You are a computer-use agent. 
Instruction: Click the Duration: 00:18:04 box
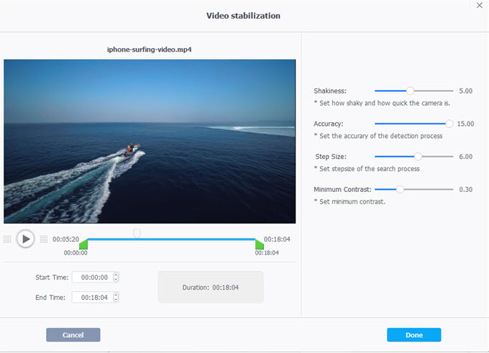(x=211, y=287)
